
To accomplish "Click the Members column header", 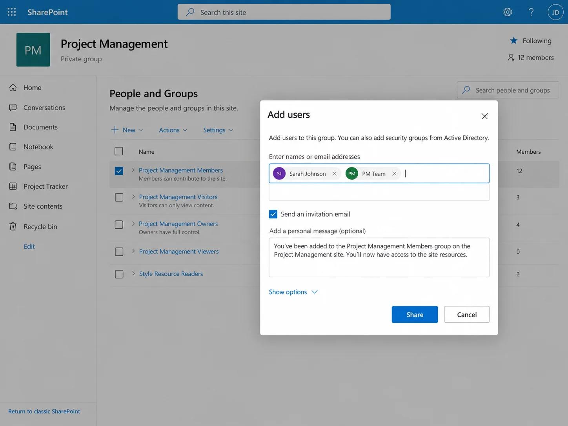I will click(x=528, y=151).
